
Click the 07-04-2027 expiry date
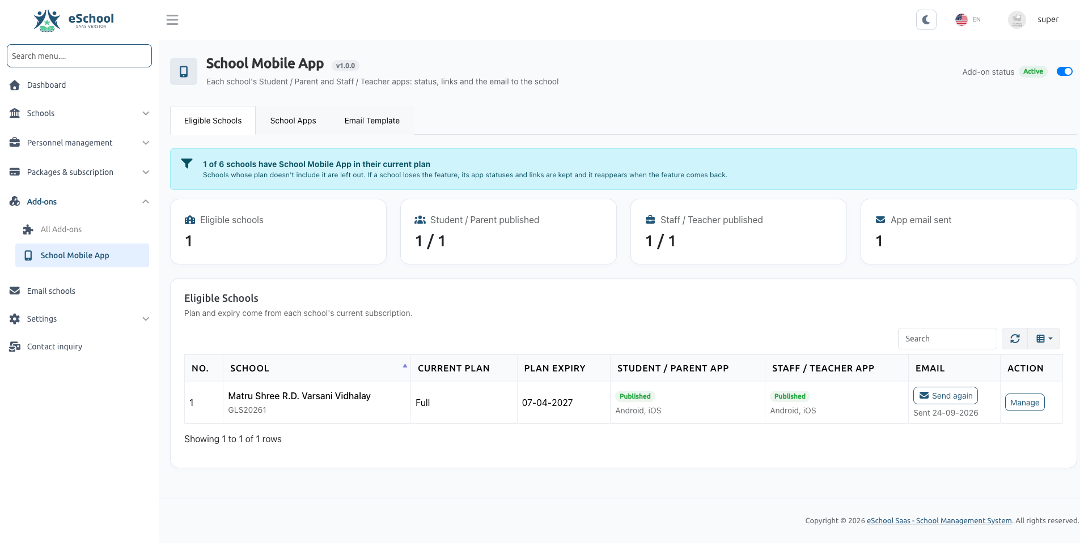tap(547, 403)
